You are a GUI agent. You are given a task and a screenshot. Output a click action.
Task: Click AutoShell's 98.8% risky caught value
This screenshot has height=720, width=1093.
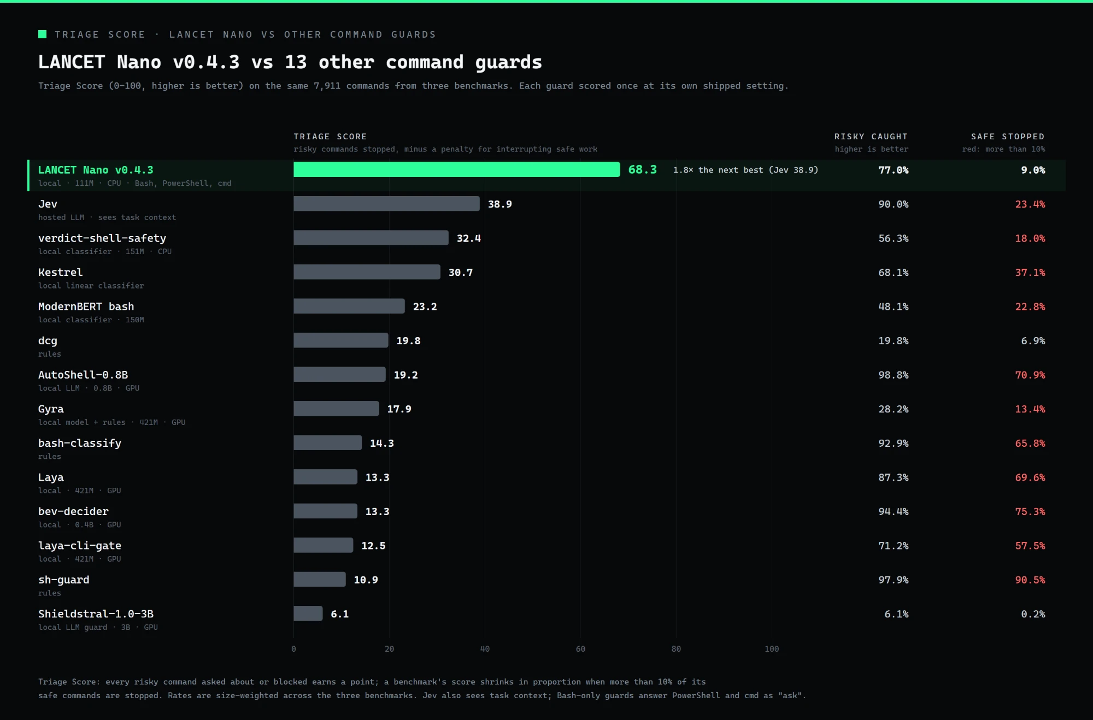coord(894,375)
